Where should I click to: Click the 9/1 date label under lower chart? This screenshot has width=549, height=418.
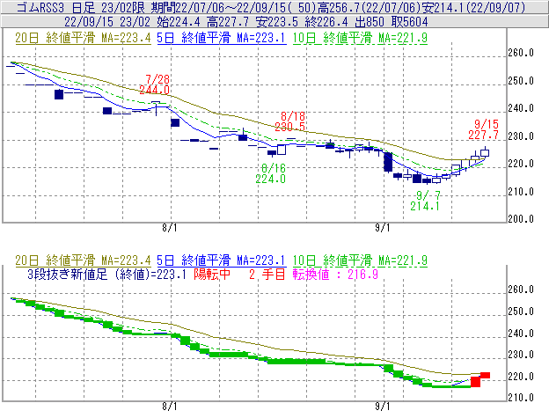pos(383,407)
